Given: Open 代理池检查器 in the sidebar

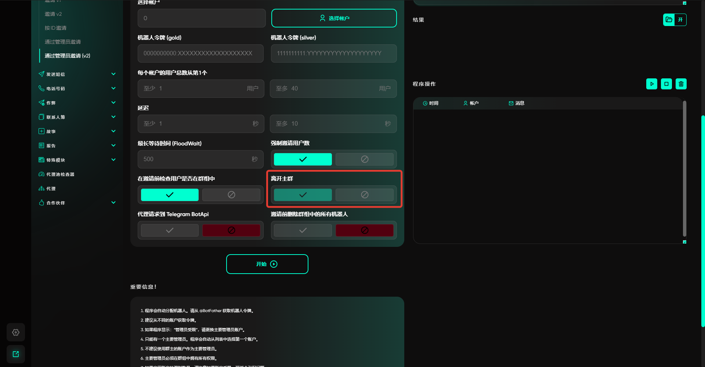Looking at the screenshot, I should point(60,174).
